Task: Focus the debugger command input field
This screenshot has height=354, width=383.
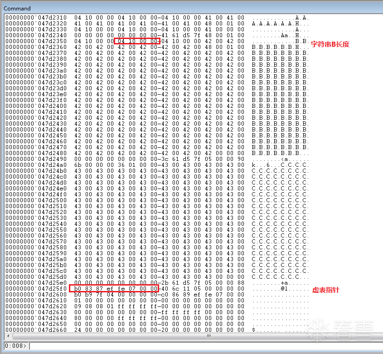Action: [x=206, y=346]
